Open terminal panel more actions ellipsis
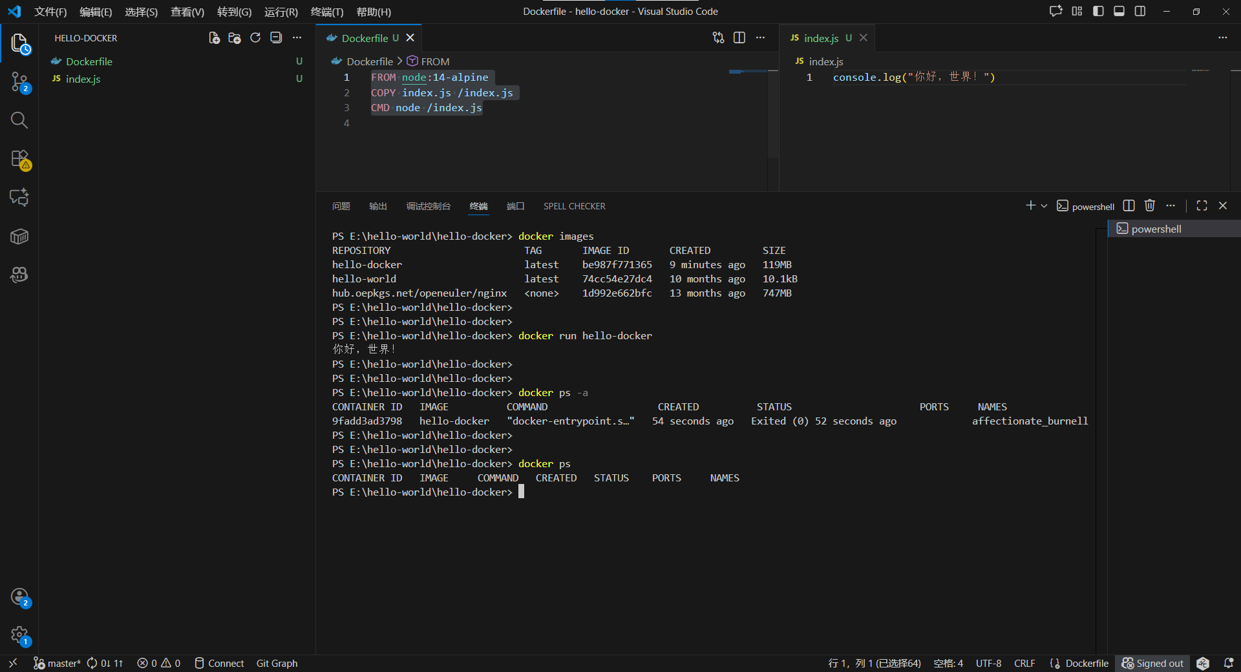Image resolution: width=1241 pixels, height=672 pixels. tap(1171, 205)
